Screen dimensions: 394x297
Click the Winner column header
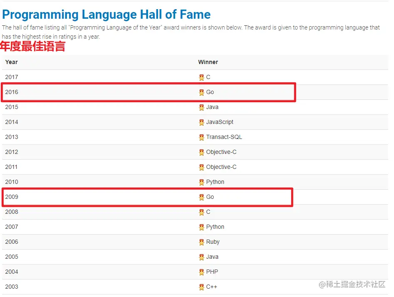(208, 62)
